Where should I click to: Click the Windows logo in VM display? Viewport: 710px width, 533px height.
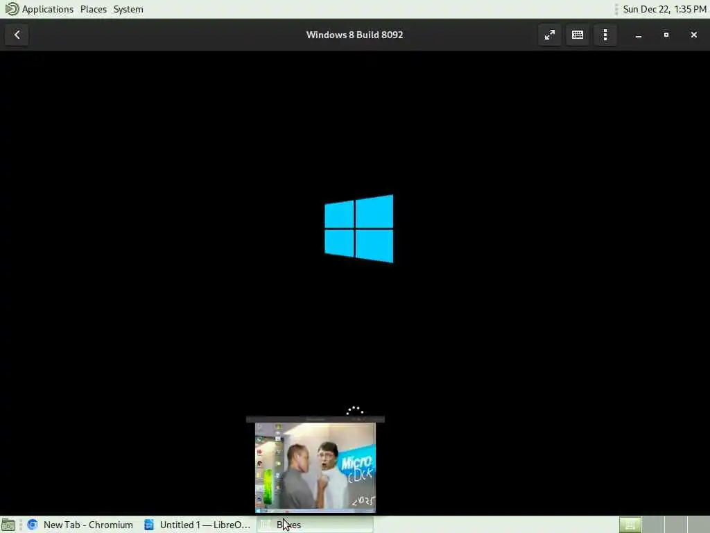pos(359,229)
